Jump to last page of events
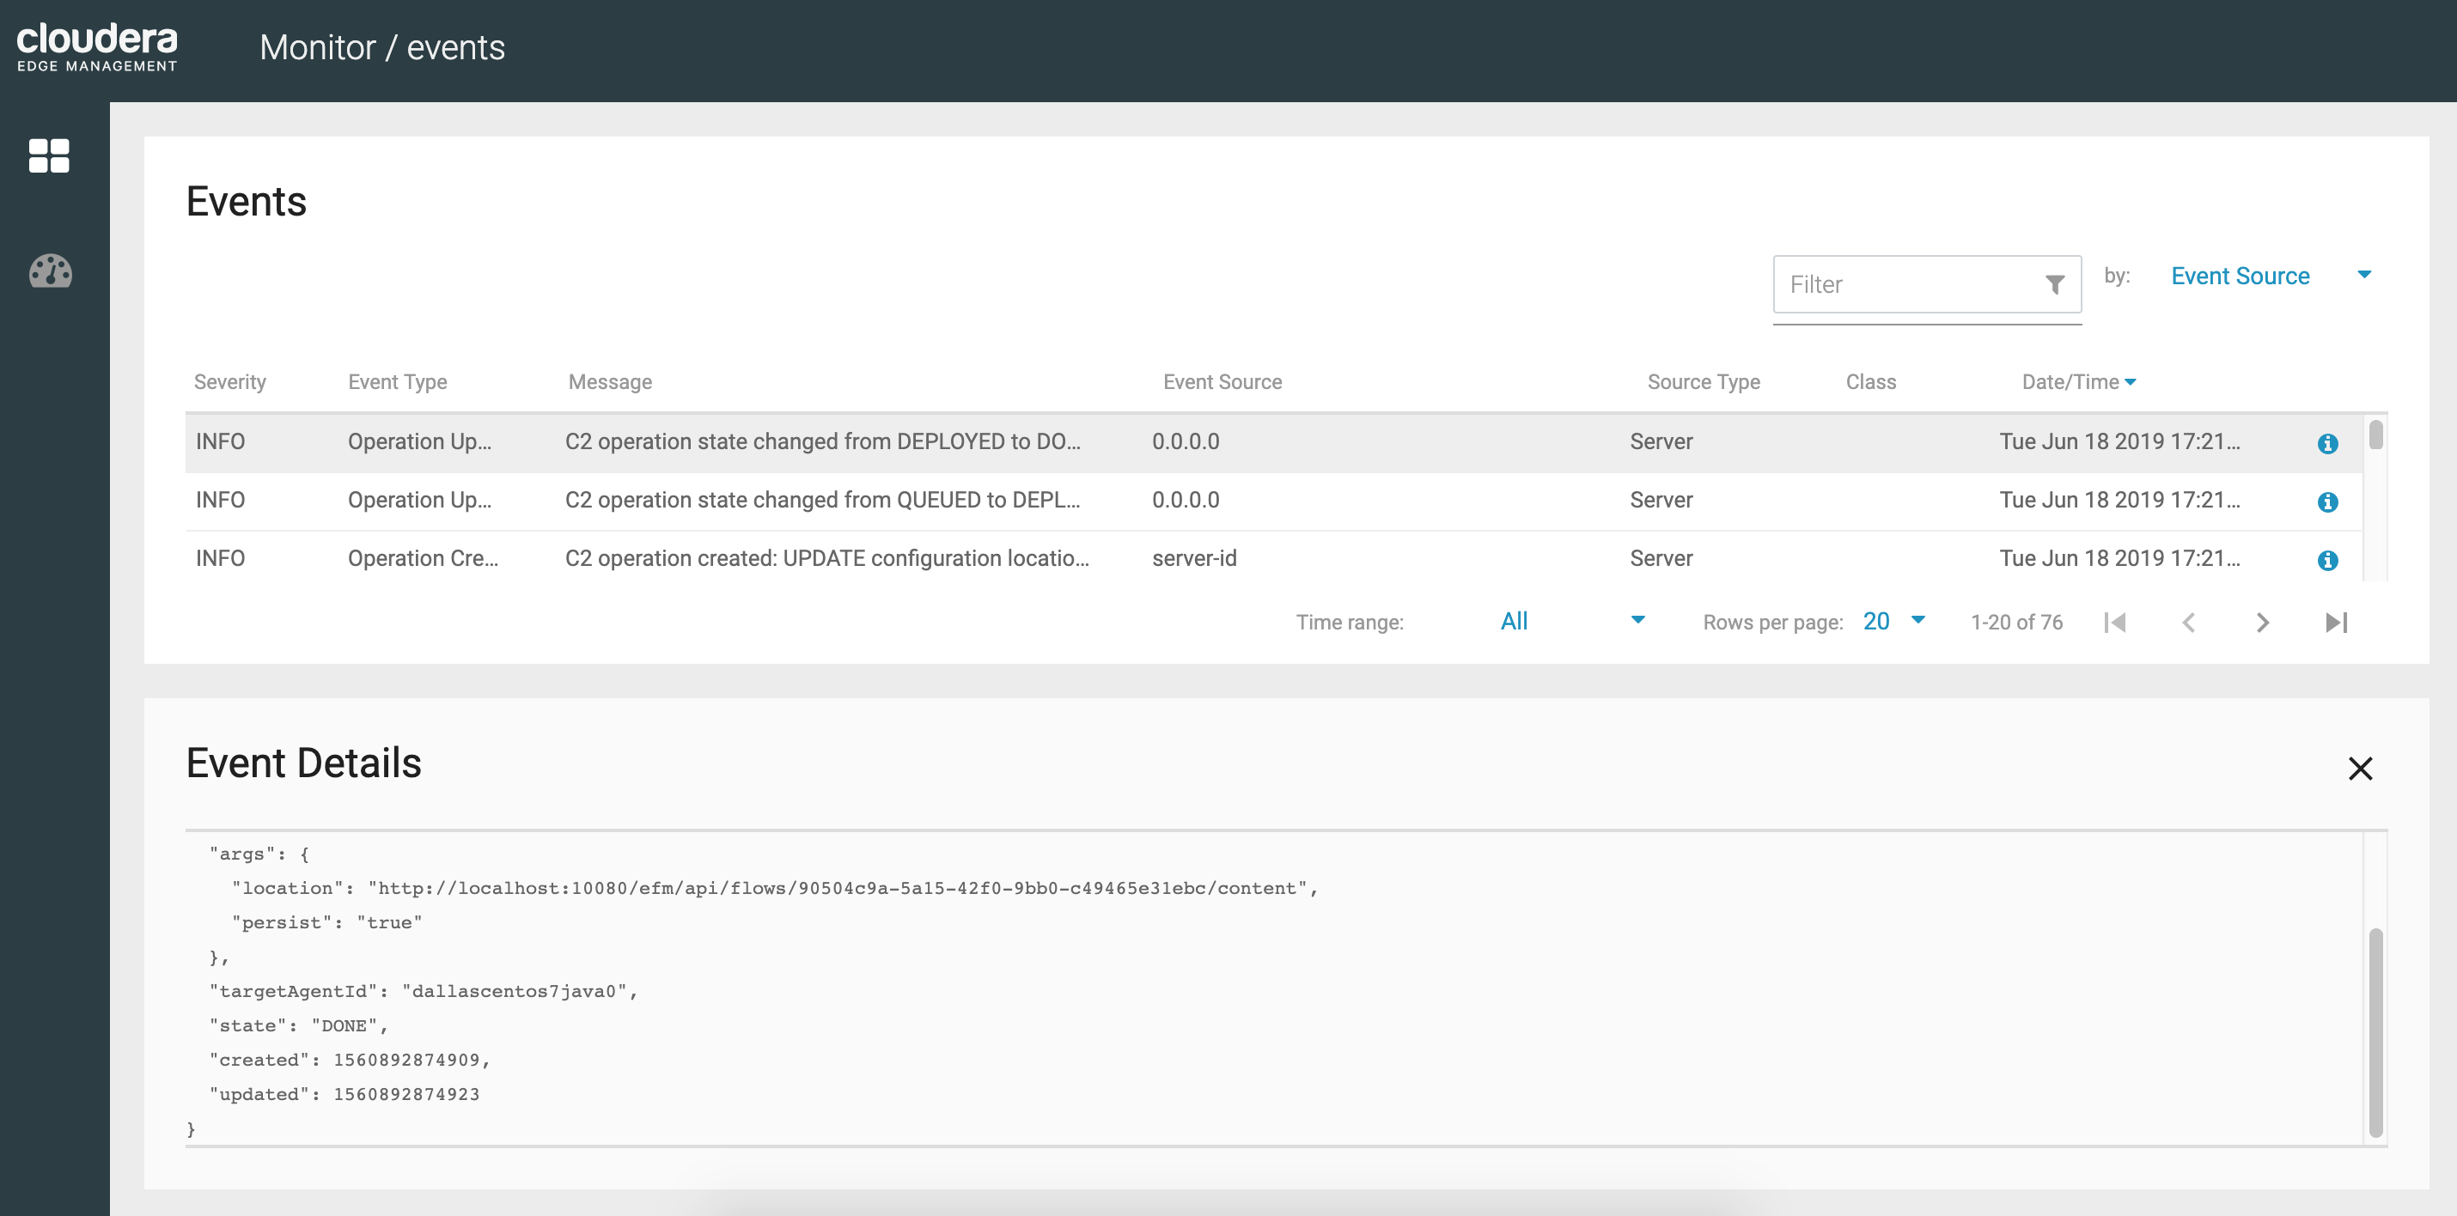The image size is (2457, 1216). pos(2336,623)
